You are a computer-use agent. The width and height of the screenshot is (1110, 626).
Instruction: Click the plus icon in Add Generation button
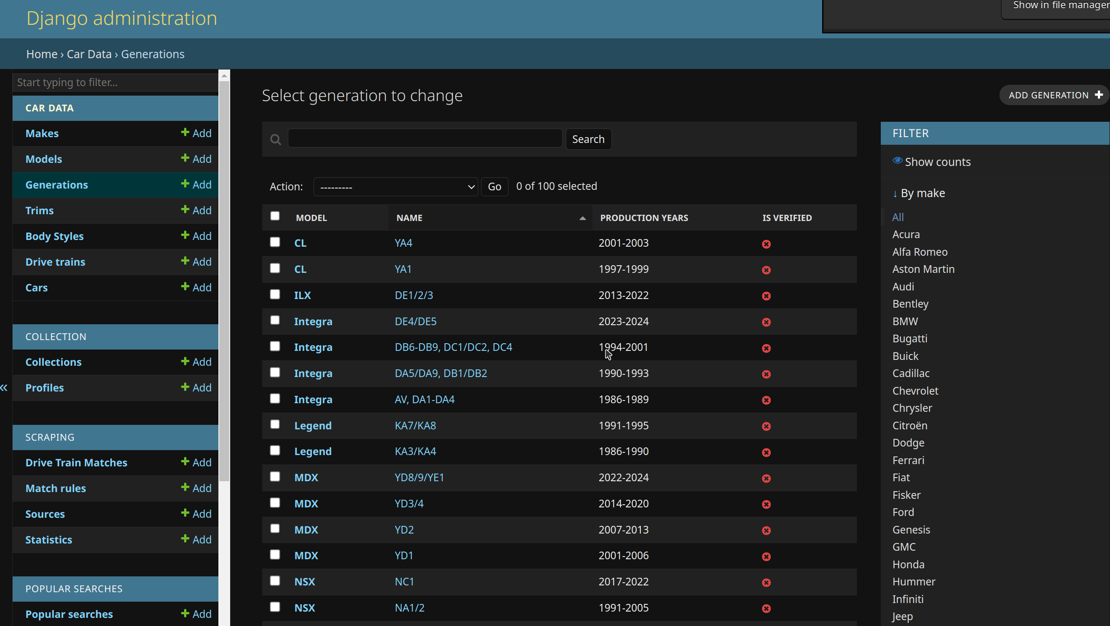1099,95
